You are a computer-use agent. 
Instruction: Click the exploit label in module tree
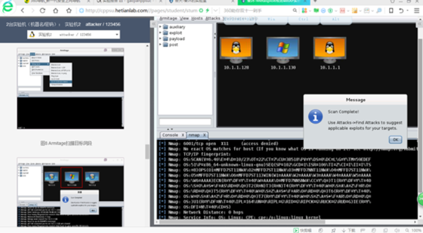click(176, 33)
